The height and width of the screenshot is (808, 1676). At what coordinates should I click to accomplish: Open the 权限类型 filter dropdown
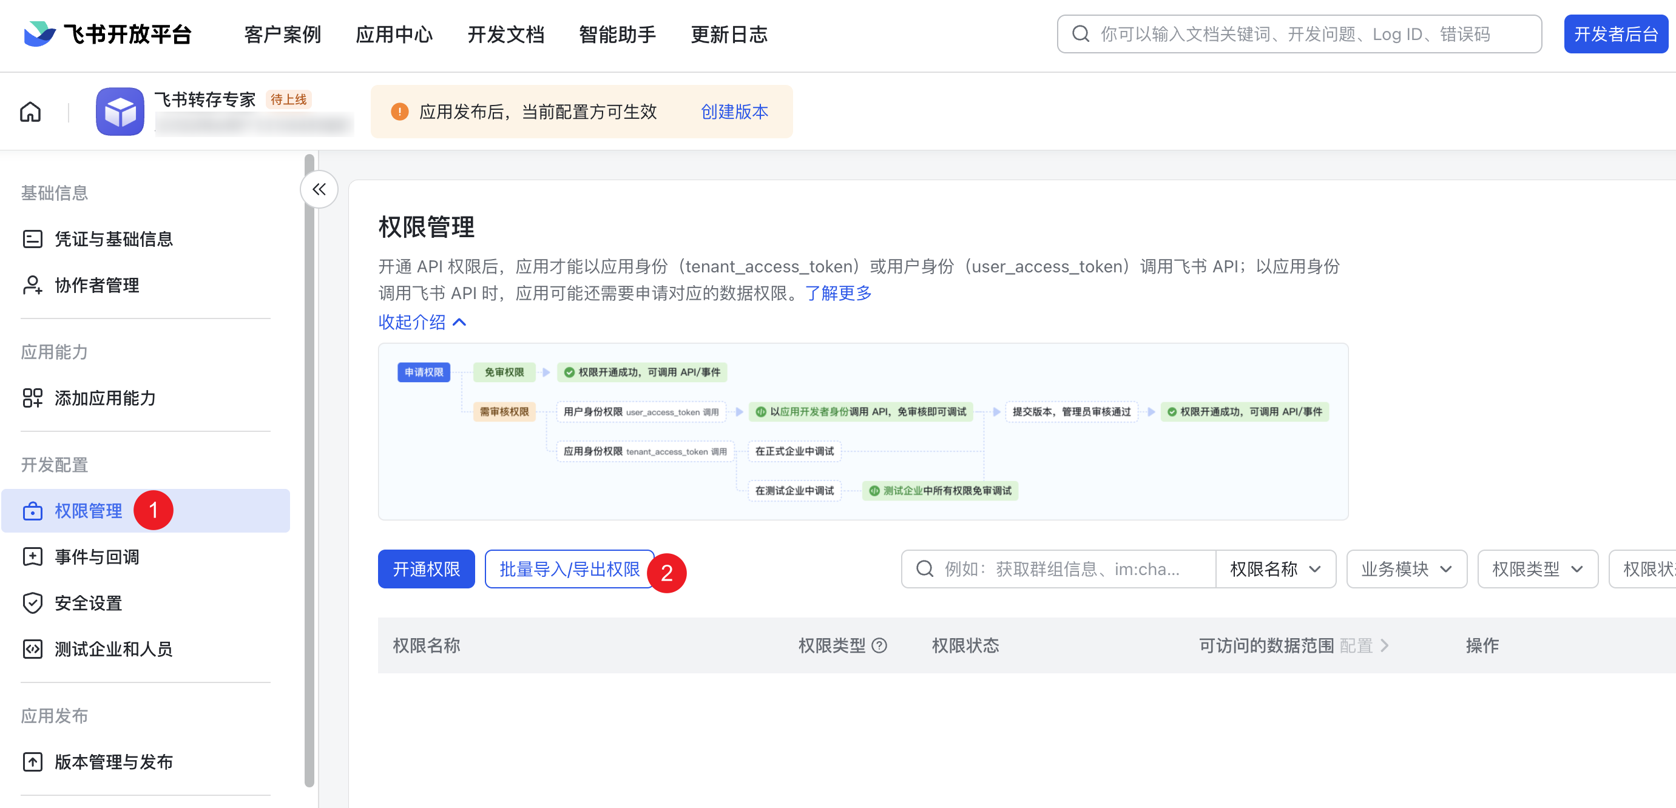(x=1538, y=569)
